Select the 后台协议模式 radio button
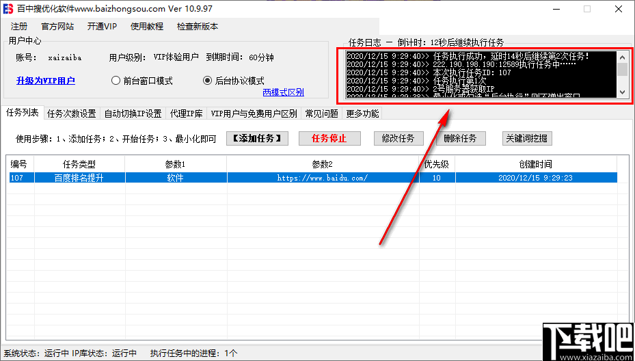The width and height of the screenshot is (635, 361). [233, 81]
